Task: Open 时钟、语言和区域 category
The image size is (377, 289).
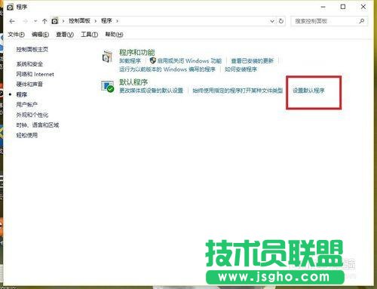Action: point(38,125)
